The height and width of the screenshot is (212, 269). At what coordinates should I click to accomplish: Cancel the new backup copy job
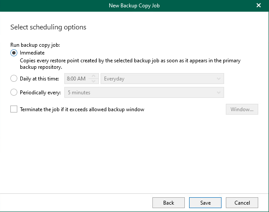242,203
